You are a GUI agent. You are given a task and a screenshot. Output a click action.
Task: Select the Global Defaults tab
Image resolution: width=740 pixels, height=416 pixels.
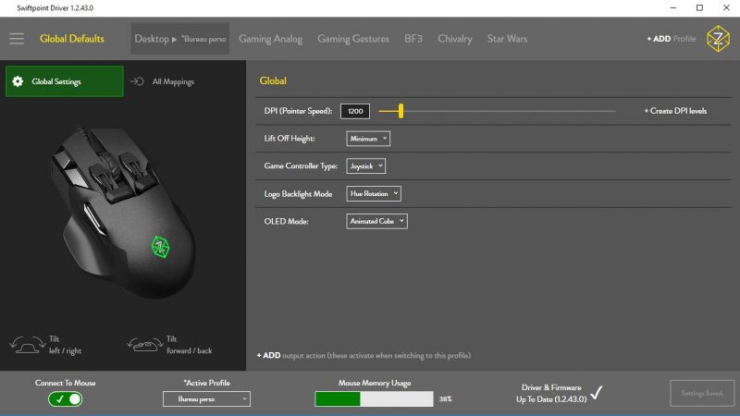(72, 39)
